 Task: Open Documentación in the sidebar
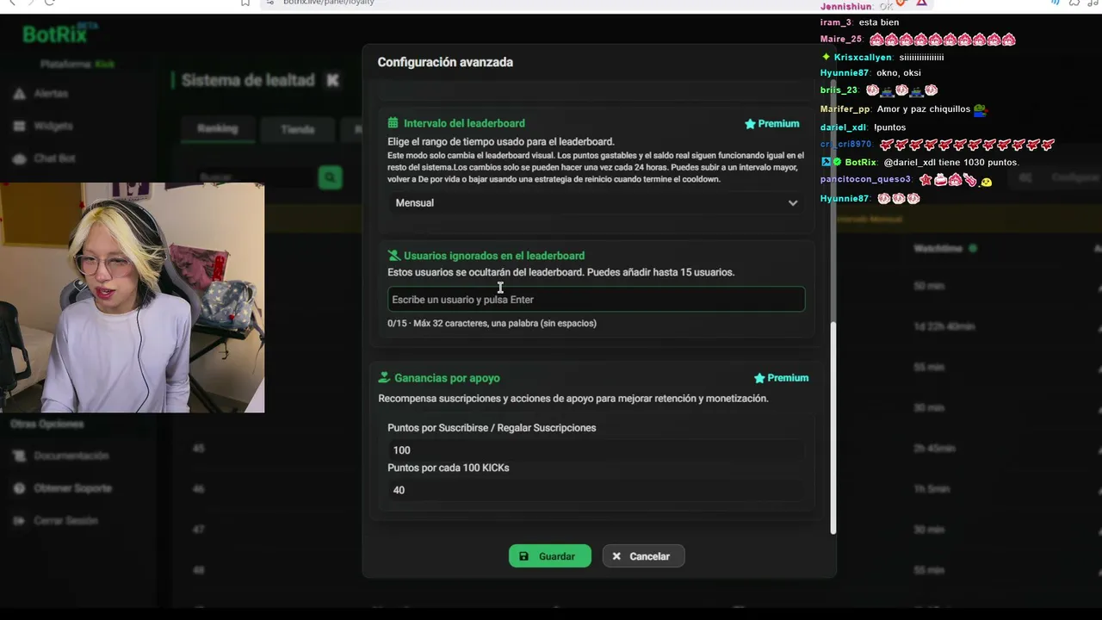[x=71, y=456]
